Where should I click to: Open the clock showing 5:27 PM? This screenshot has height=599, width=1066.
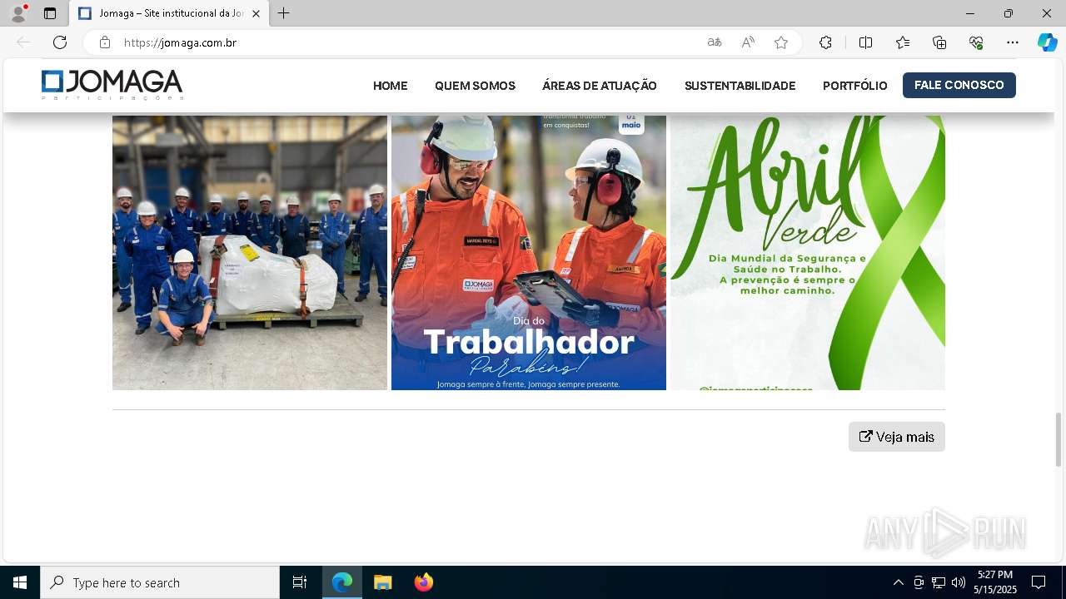tap(995, 582)
